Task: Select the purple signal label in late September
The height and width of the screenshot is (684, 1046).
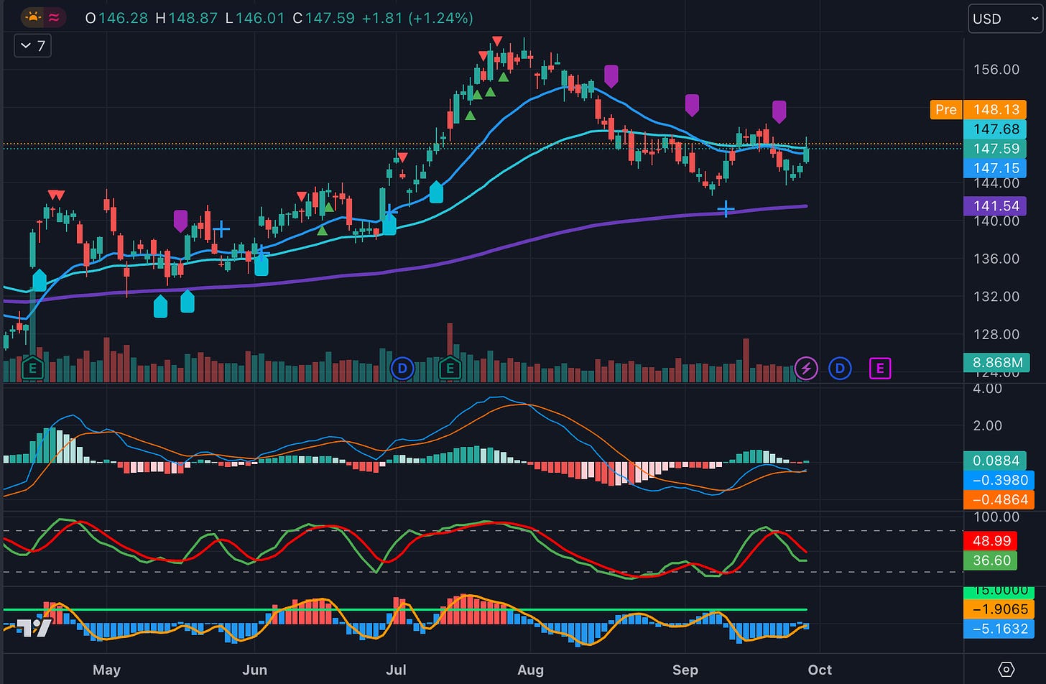Action: [779, 111]
